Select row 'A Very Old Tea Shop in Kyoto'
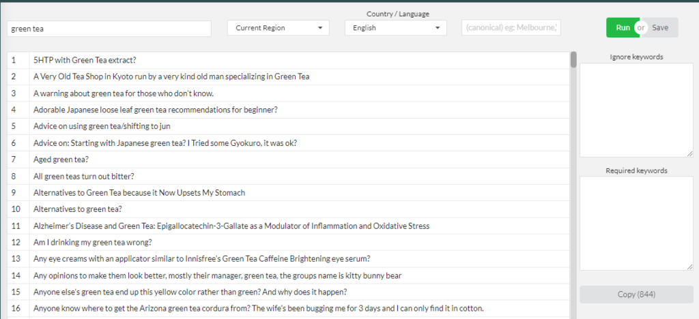The image size is (699, 319). [289, 76]
